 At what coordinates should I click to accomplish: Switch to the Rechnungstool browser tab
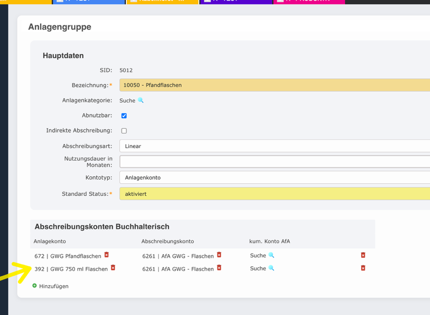(162, 2)
